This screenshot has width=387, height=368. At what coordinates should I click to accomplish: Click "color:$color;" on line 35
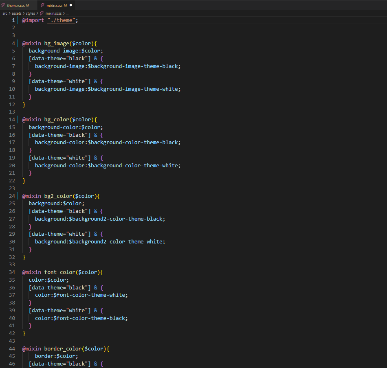pyautogui.click(x=48, y=280)
